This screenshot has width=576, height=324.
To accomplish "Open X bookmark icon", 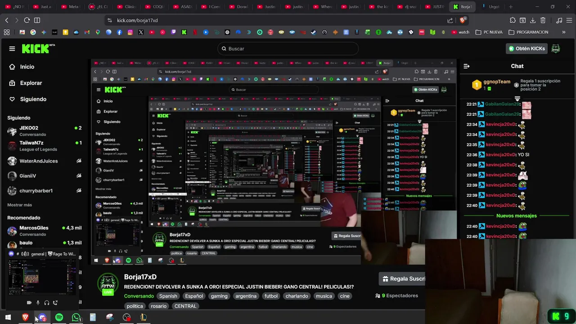I will pos(141,32).
